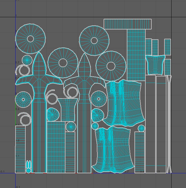186x188 pixels.
Task: Select the small radial disc directly below the funnel shell
Action: click(x=71, y=127)
